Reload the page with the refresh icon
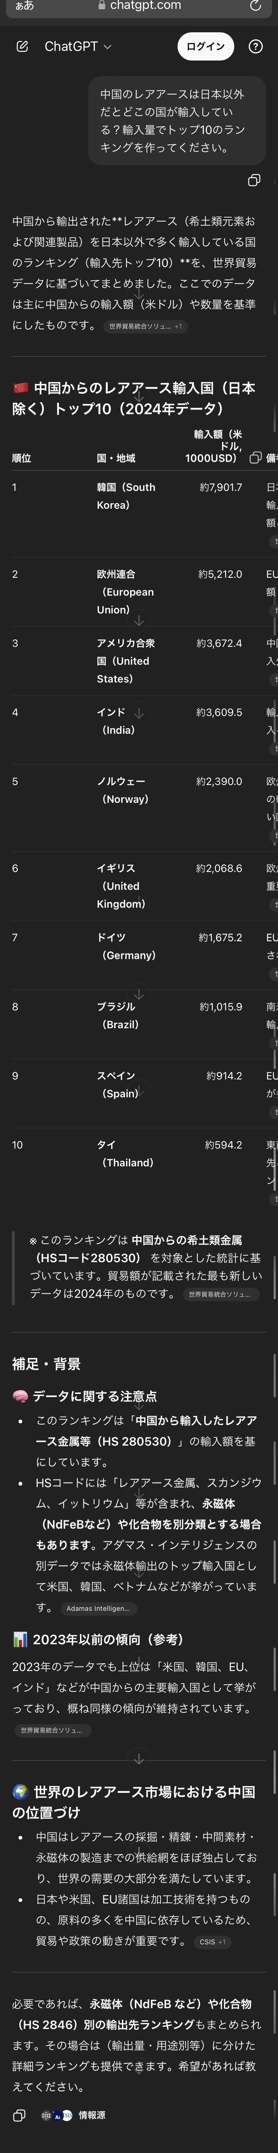This screenshot has width=278, height=2153. tap(255, 6)
